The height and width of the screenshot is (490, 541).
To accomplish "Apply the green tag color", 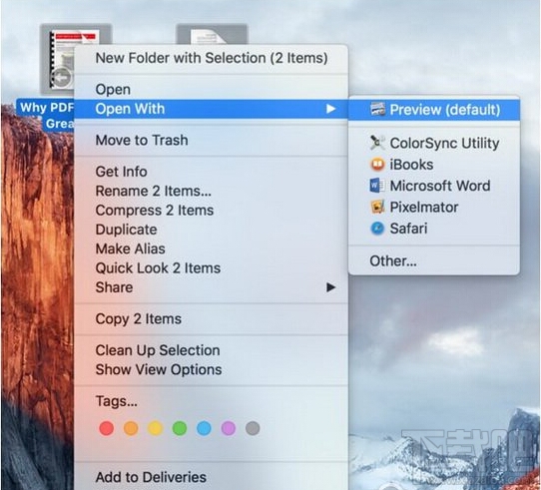I will (x=180, y=428).
